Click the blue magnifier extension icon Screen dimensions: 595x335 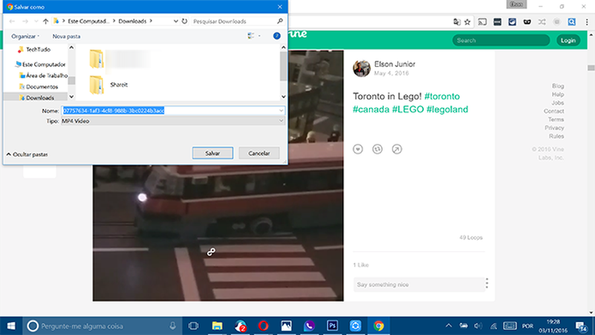pyautogui.click(x=572, y=22)
